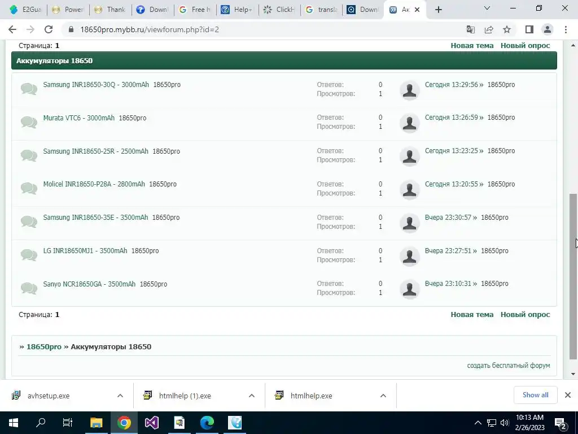This screenshot has height=434, width=578.
Task: Open the tab search dropdown
Action: click(487, 8)
